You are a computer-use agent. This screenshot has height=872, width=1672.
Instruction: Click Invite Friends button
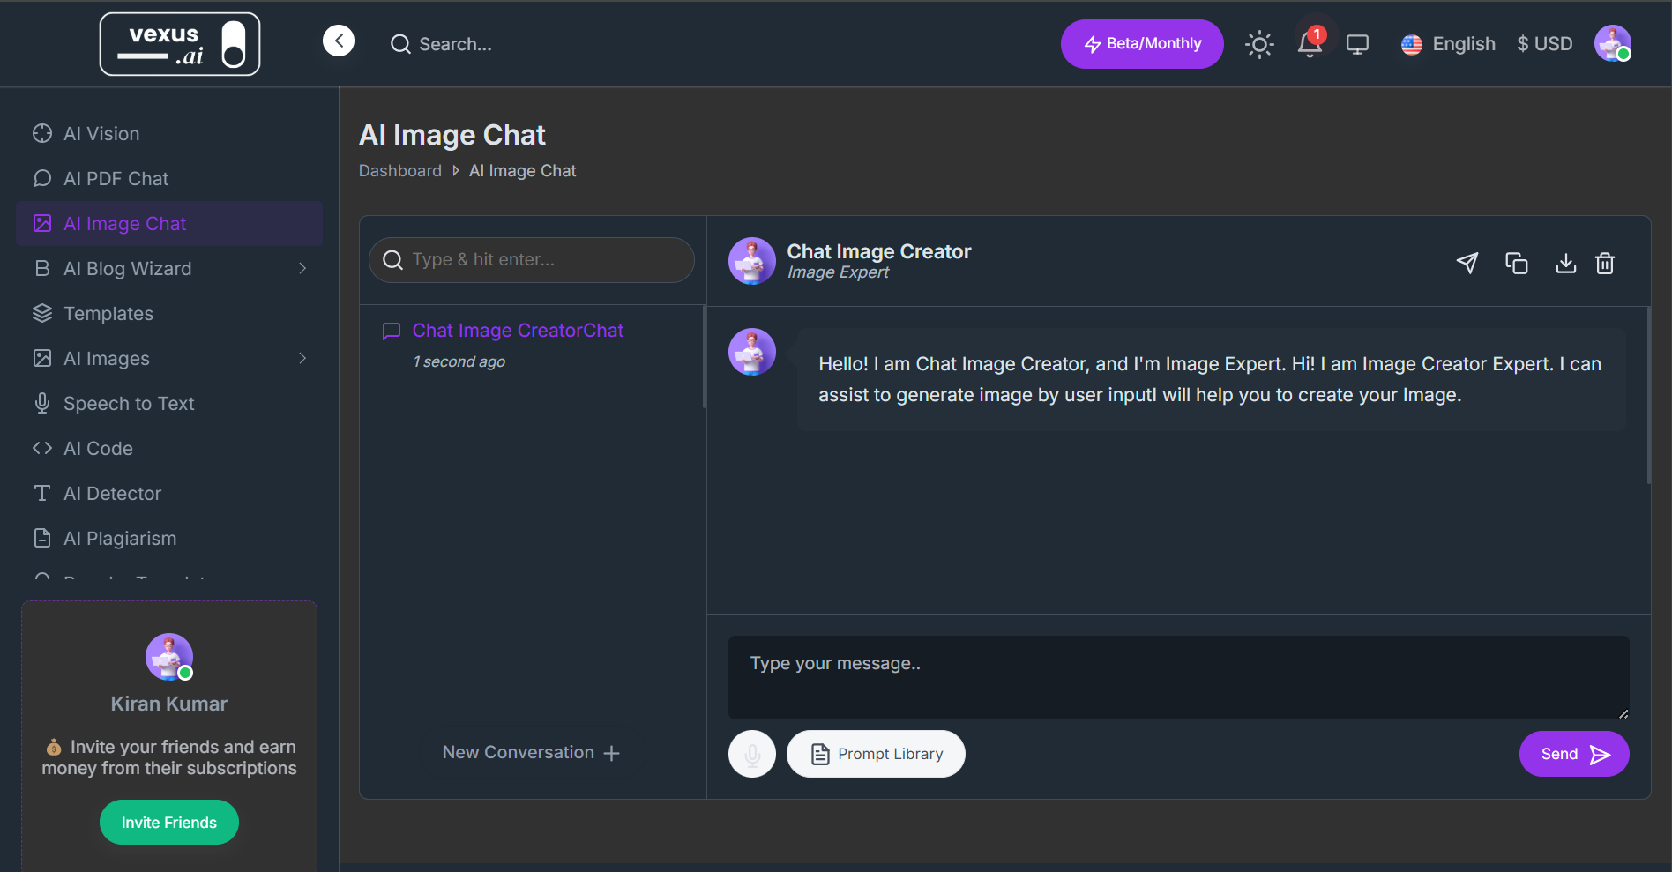[x=169, y=823]
